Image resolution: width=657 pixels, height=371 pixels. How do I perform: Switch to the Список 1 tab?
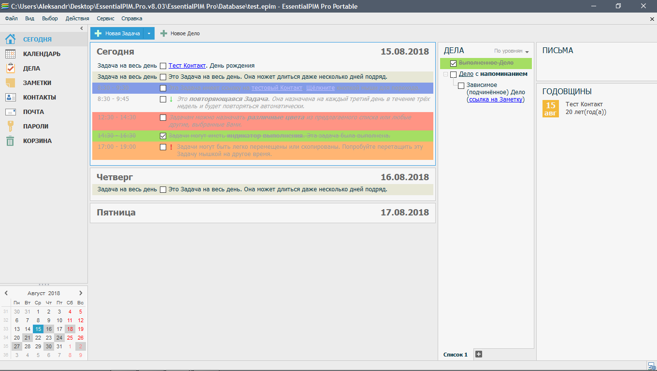click(x=455, y=355)
